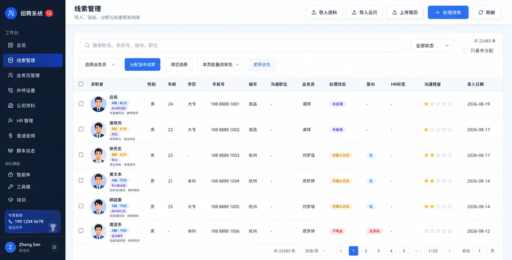512x260 pixels.
Task: Expand the 本页批量改状态 dropdown
Action: (220, 64)
